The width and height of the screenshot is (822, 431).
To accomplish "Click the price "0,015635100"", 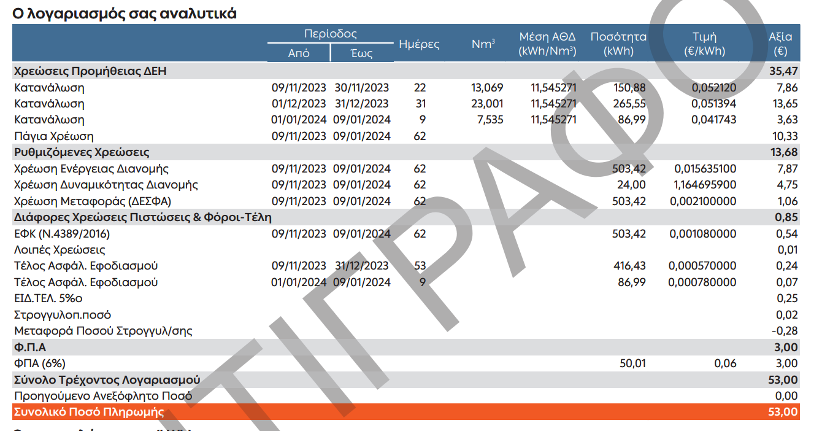I will coord(705,169).
